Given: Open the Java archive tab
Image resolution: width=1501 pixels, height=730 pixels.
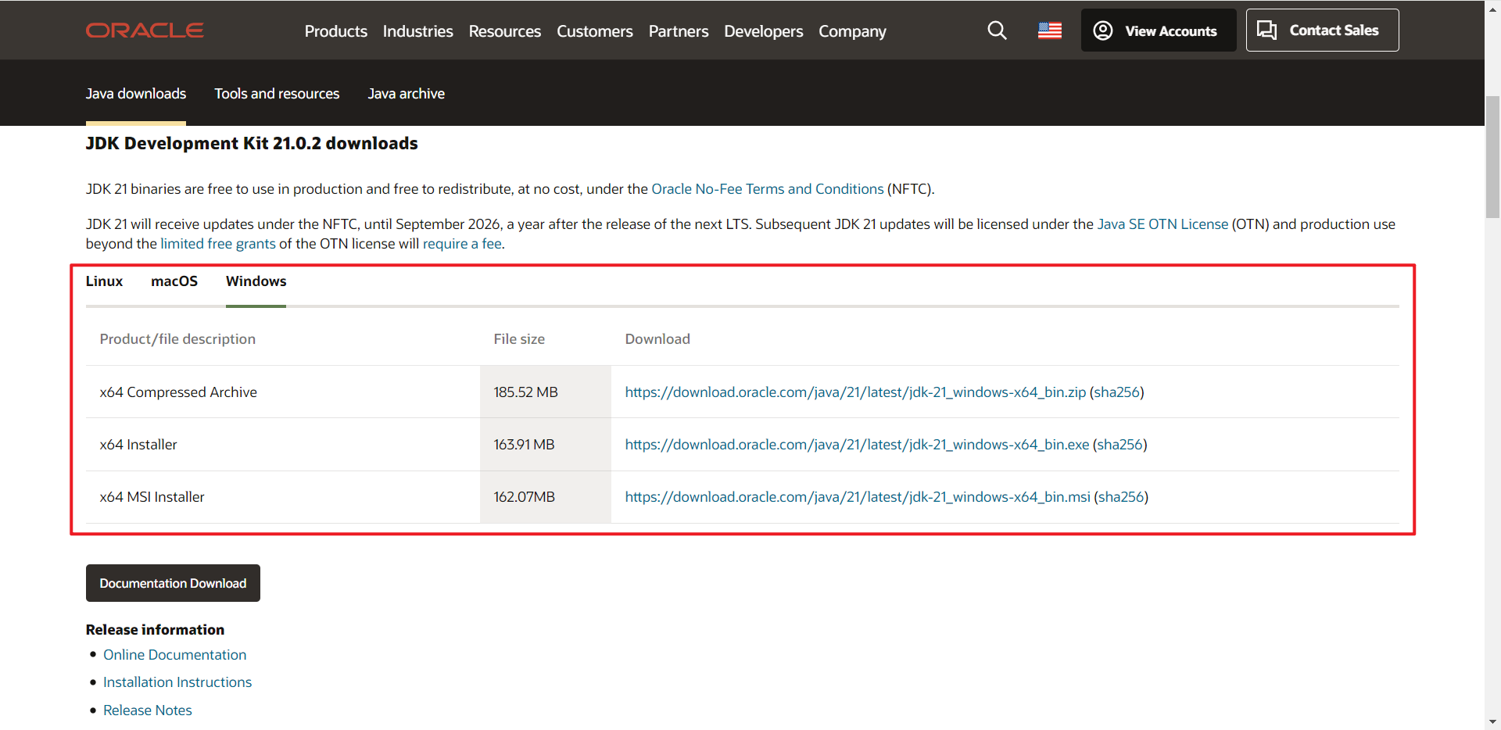Looking at the screenshot, I should pos(406,94).
